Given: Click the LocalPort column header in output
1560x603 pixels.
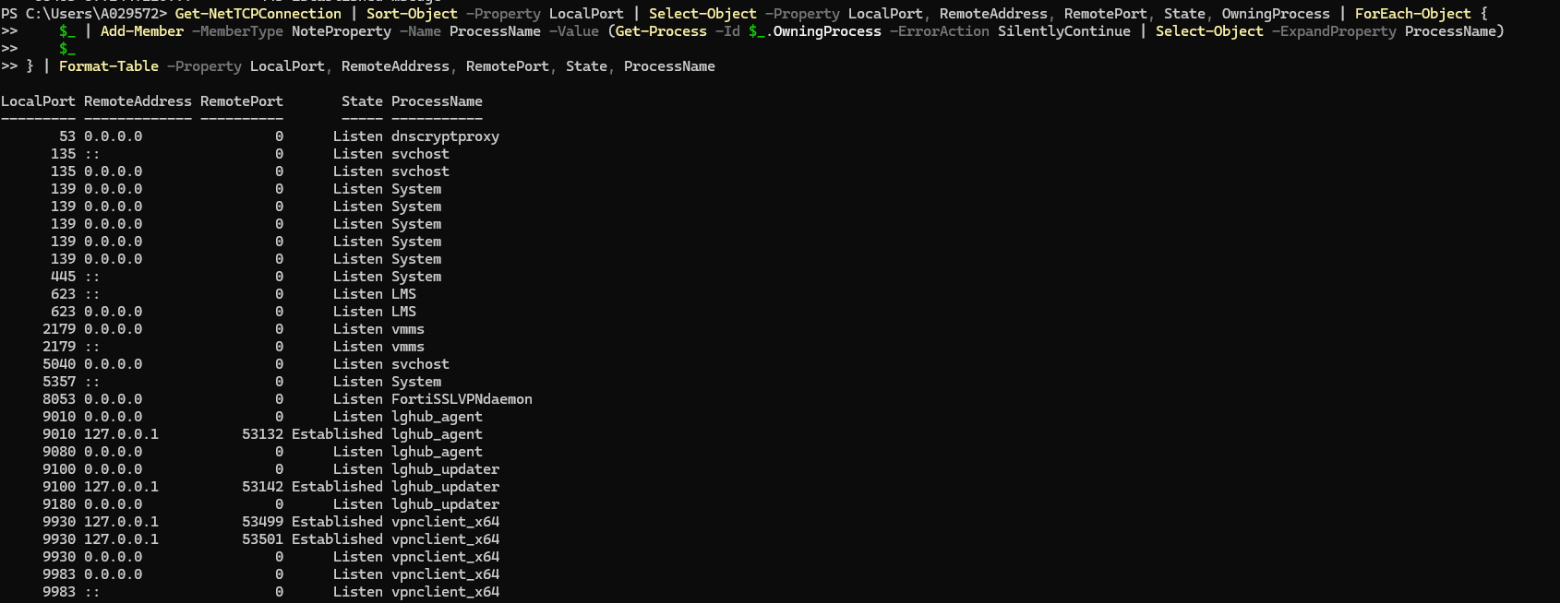Looking at the screenshot, I should pyautogui.click(x=38, y=101).
